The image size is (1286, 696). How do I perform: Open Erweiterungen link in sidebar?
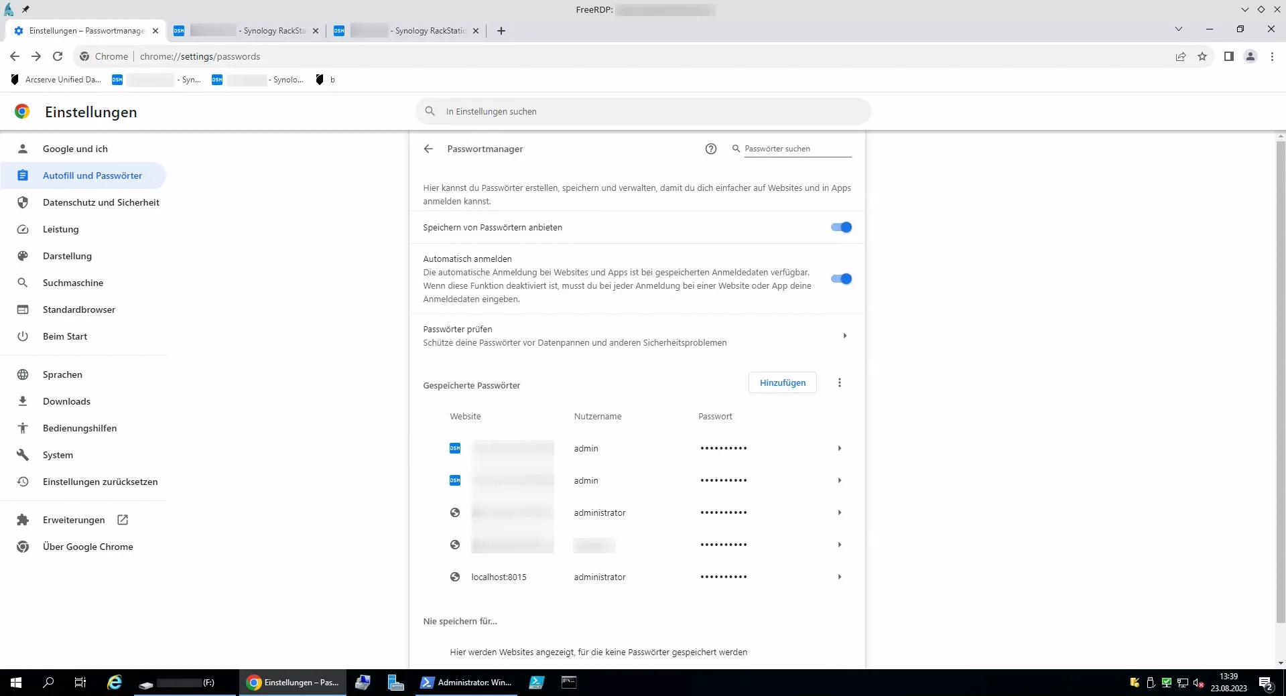(x=74, y=520)
